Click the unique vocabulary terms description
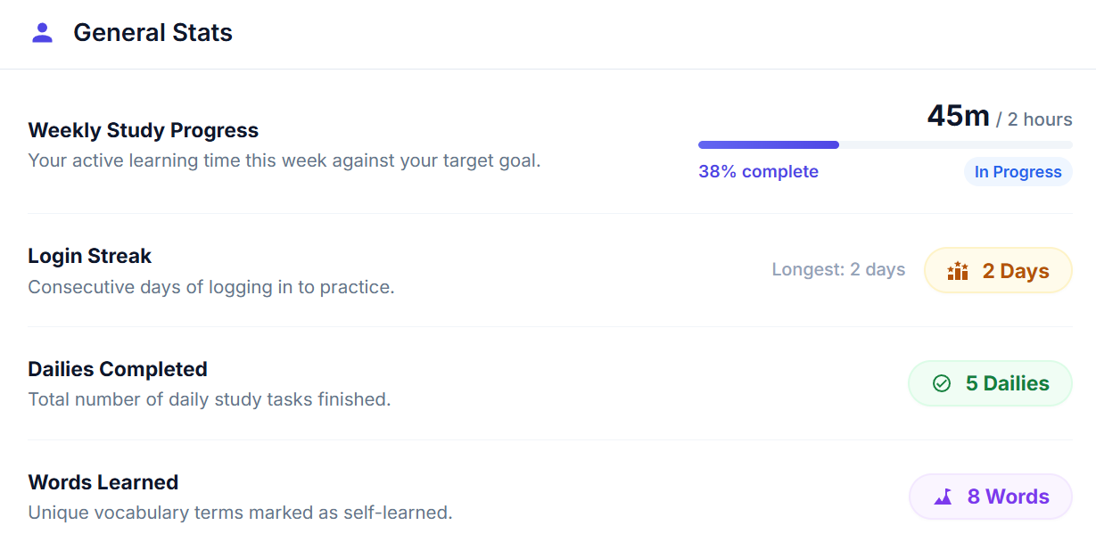Viewport: 1096px width, 550px height. tap(241, 513)
